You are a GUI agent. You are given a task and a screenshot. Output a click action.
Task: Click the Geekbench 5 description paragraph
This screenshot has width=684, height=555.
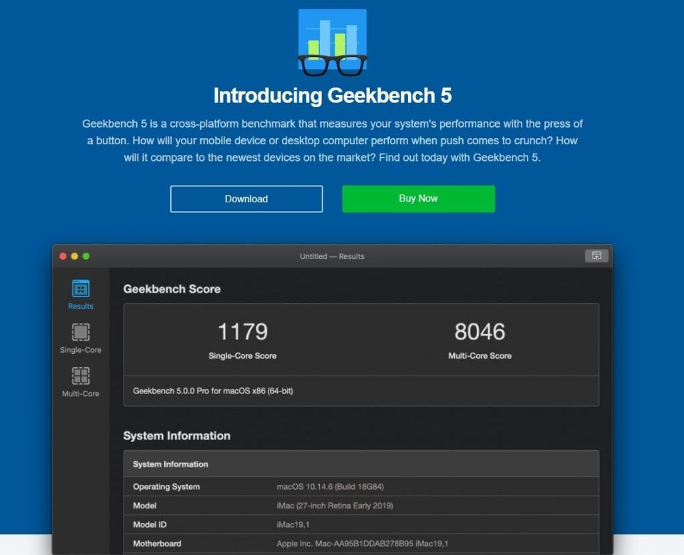tap(333, 140)
